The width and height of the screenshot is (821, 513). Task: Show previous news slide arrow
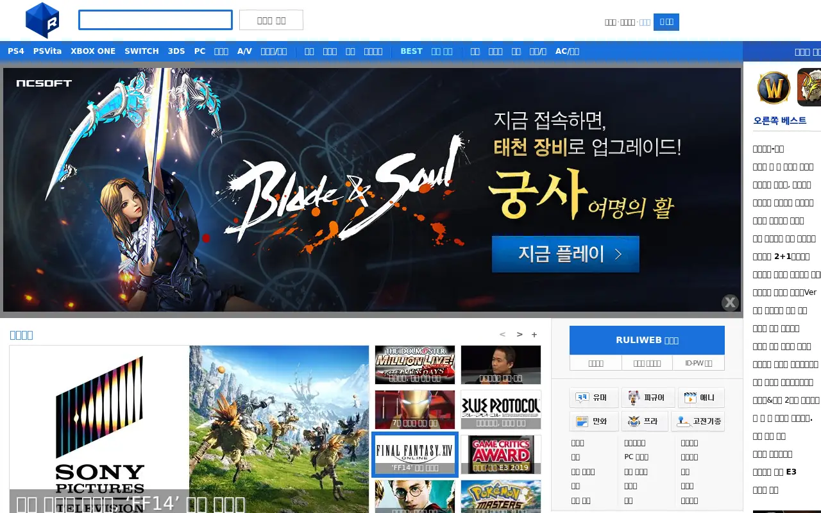coord(502,334)
